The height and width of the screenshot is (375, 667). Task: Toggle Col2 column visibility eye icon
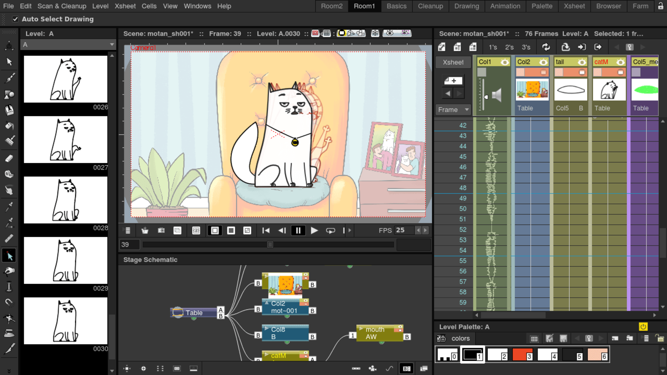click(x=542, y=61)
